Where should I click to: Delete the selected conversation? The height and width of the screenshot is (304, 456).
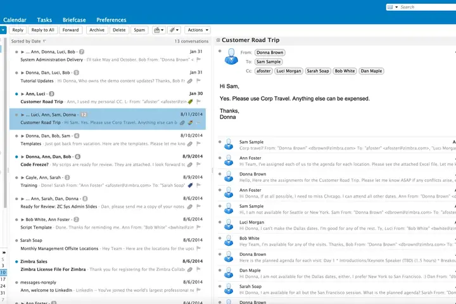119,30
